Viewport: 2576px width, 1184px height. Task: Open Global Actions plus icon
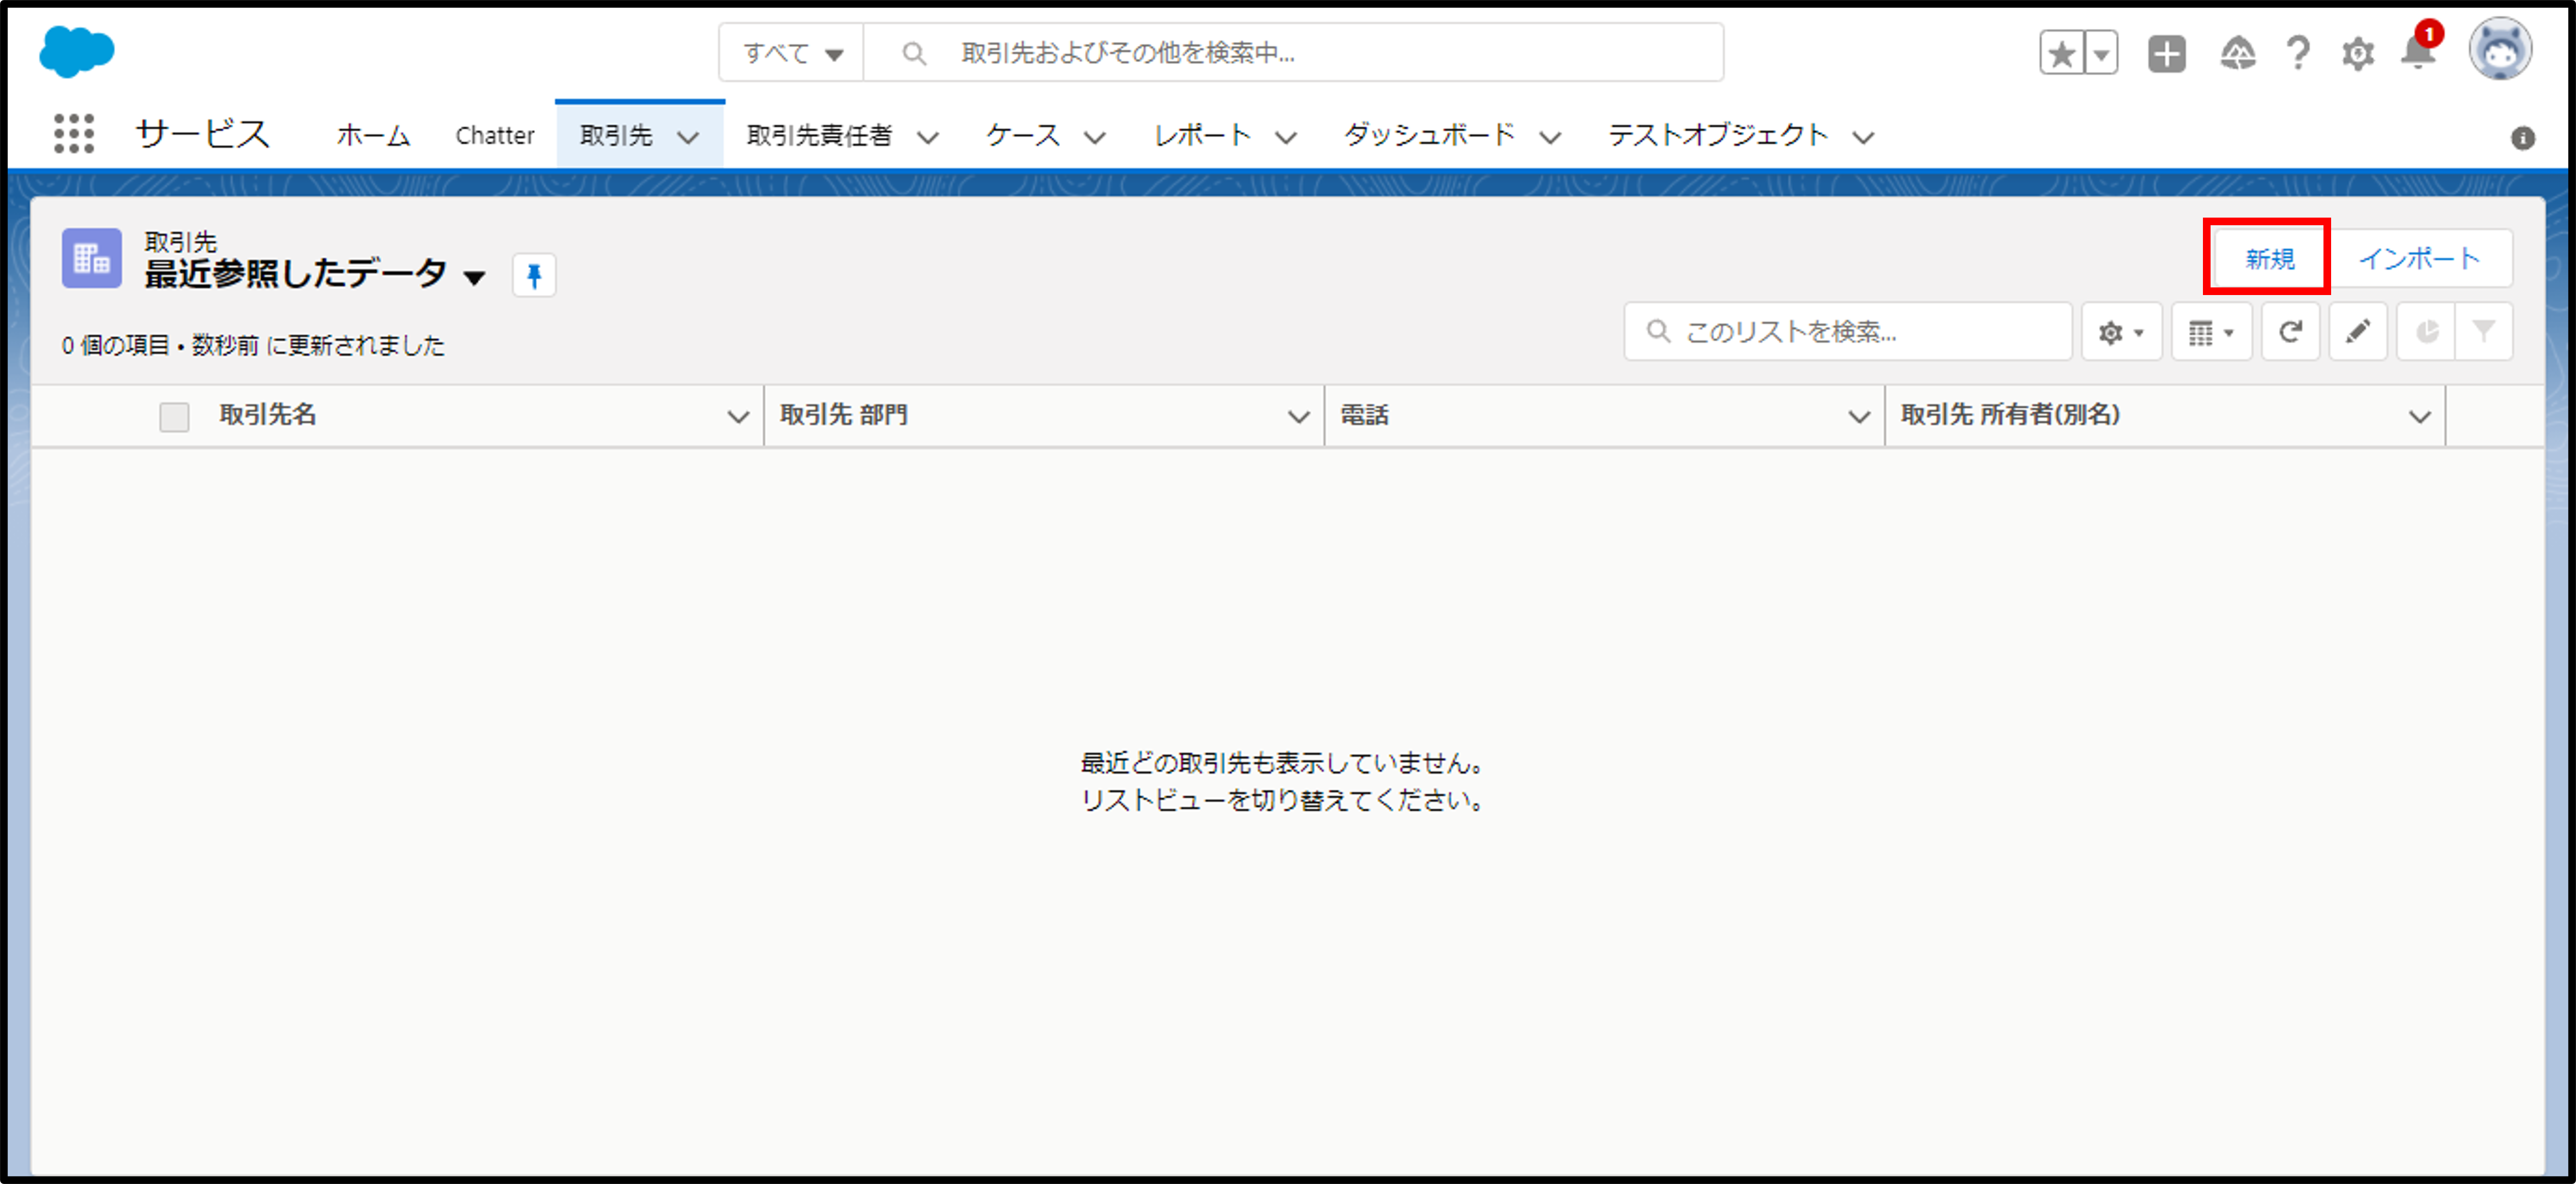(2166, 53)
